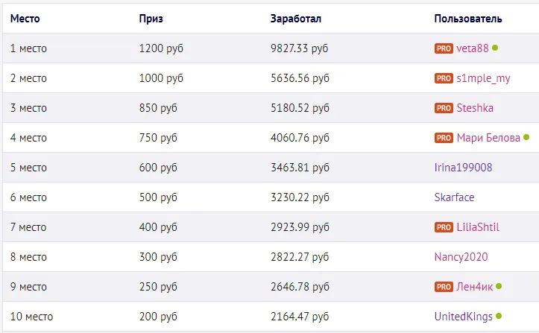The width and height of the screenshot is (539, 333).
Task: Open Nancy2020 profile link
Action: (461, 257)
